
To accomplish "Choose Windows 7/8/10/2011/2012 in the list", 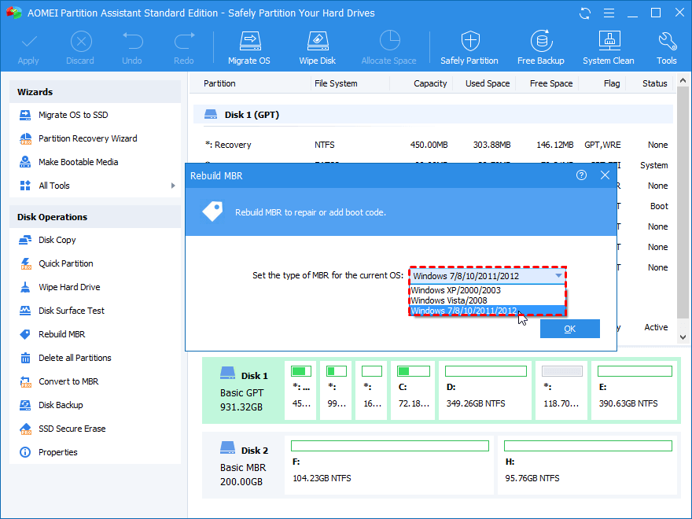I will pyautogui.click(x=488, y=311).
